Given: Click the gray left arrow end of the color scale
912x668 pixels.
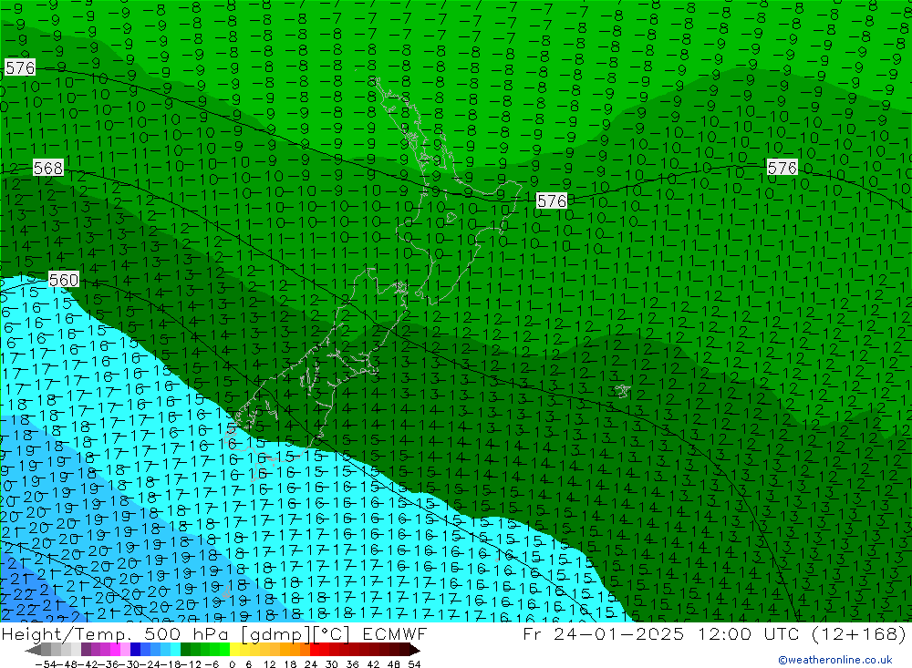Looking at the screenshot, I should click(x=34, y=650).
